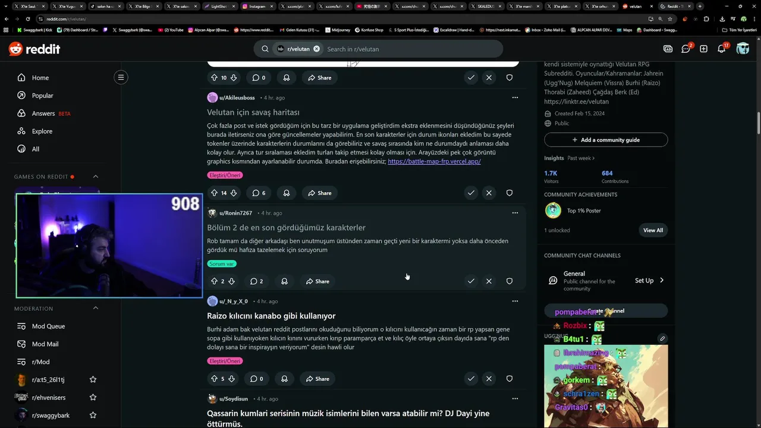Share the Akileusboss savaş haritası post
The width and height of the screenshot is (761, 428).
point(320,193)
